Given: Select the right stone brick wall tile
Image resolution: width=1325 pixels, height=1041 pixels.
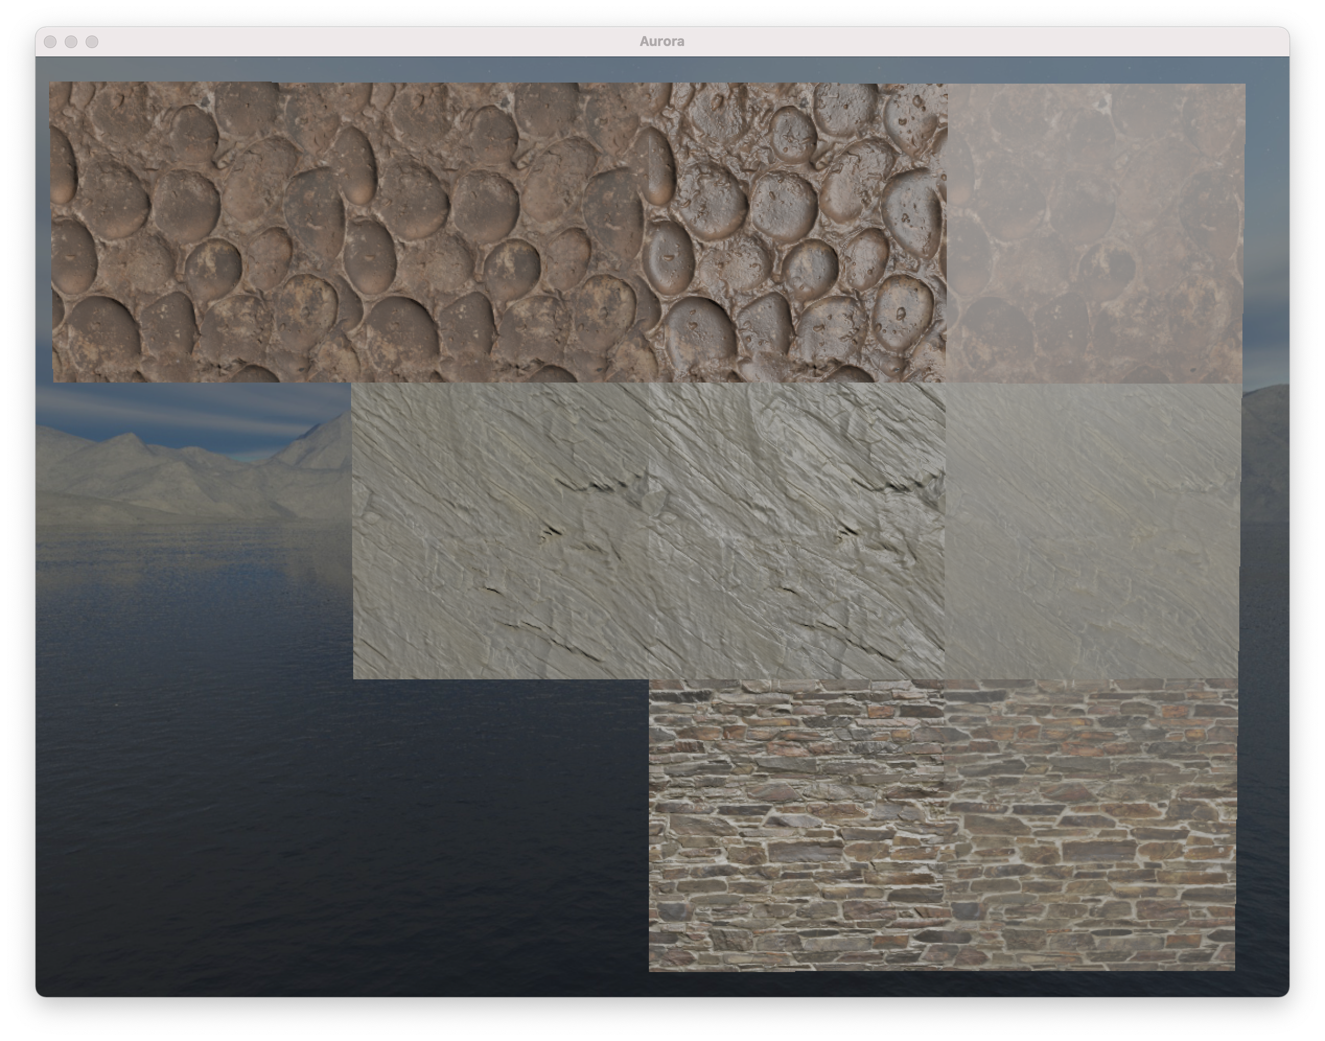Looking at the screenshot, I should pos(1090,824).
